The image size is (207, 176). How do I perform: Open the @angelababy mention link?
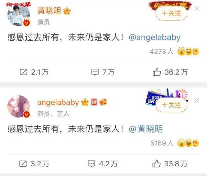[155, 37]
